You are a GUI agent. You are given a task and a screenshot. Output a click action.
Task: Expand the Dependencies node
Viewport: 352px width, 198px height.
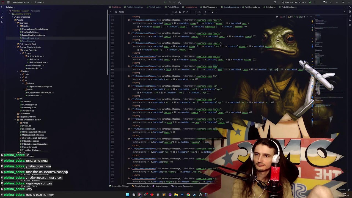(12, 17)
